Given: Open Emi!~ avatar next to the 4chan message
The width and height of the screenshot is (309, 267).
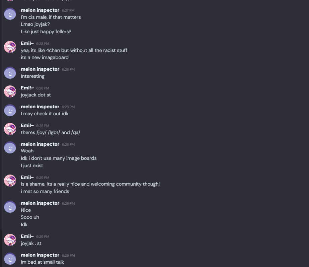Looking at the screenshot, I should point(10,47).
